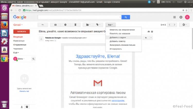Go to the older conversation arrow
The image size is (193, 109).
174,25
